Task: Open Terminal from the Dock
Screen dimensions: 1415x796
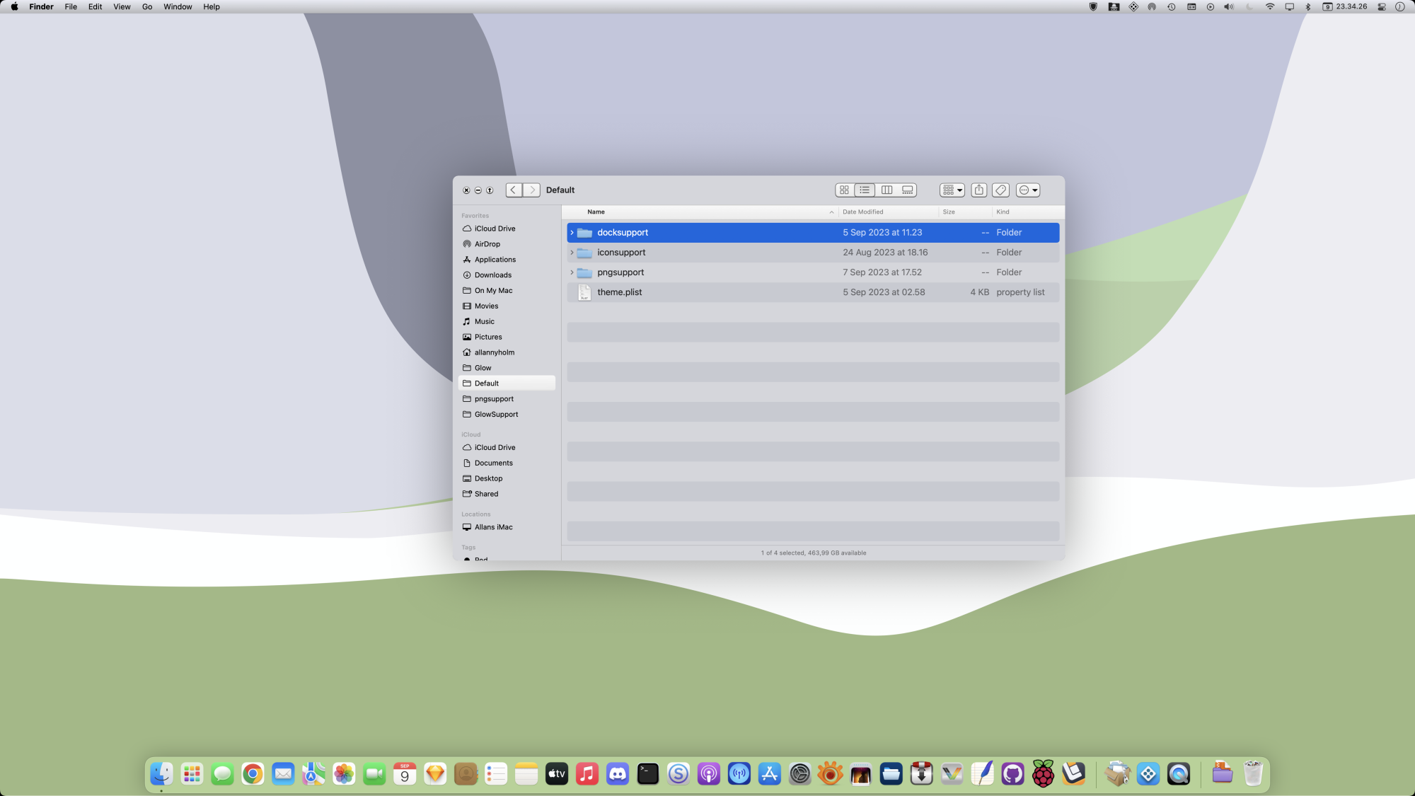Action: [x=647, y=774]
